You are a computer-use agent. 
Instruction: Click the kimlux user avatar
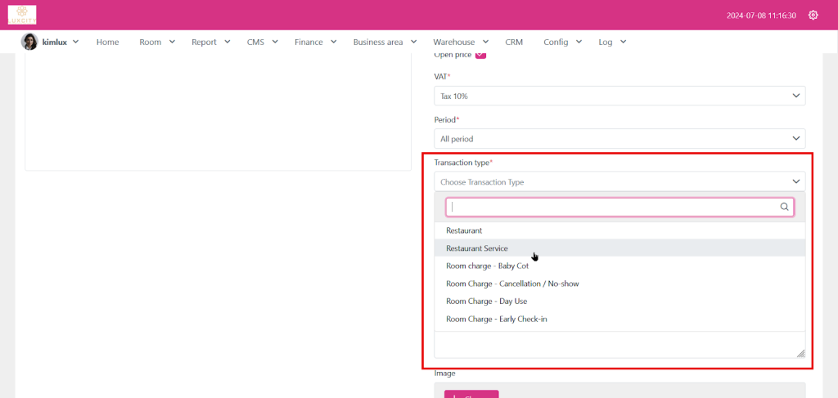(x=29, y=42)
